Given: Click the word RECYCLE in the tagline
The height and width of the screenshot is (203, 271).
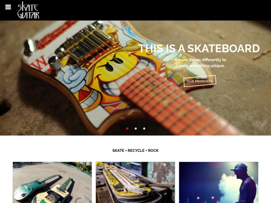Looking at the screenshot, I should coord(136,150).
